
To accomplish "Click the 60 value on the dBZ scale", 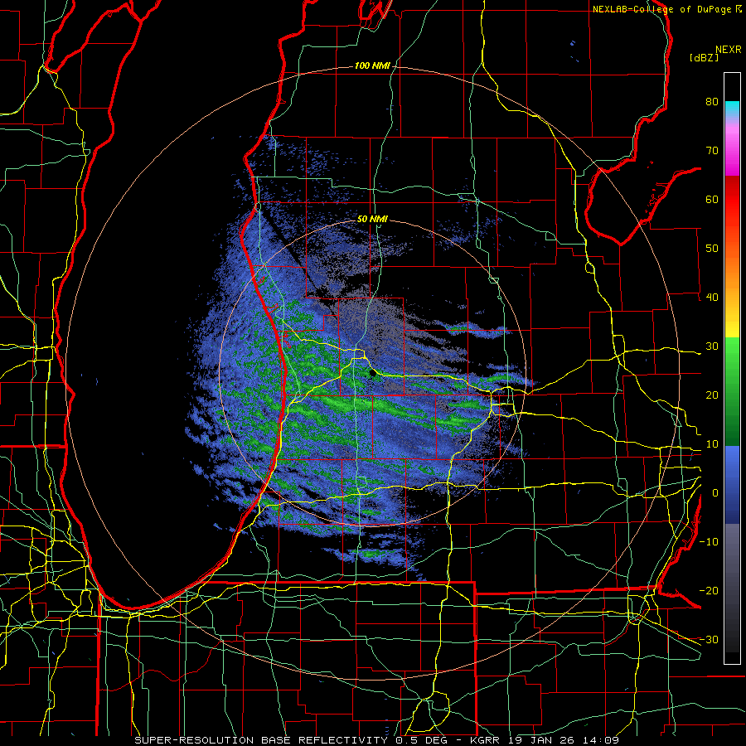I will tap(712, 199).
